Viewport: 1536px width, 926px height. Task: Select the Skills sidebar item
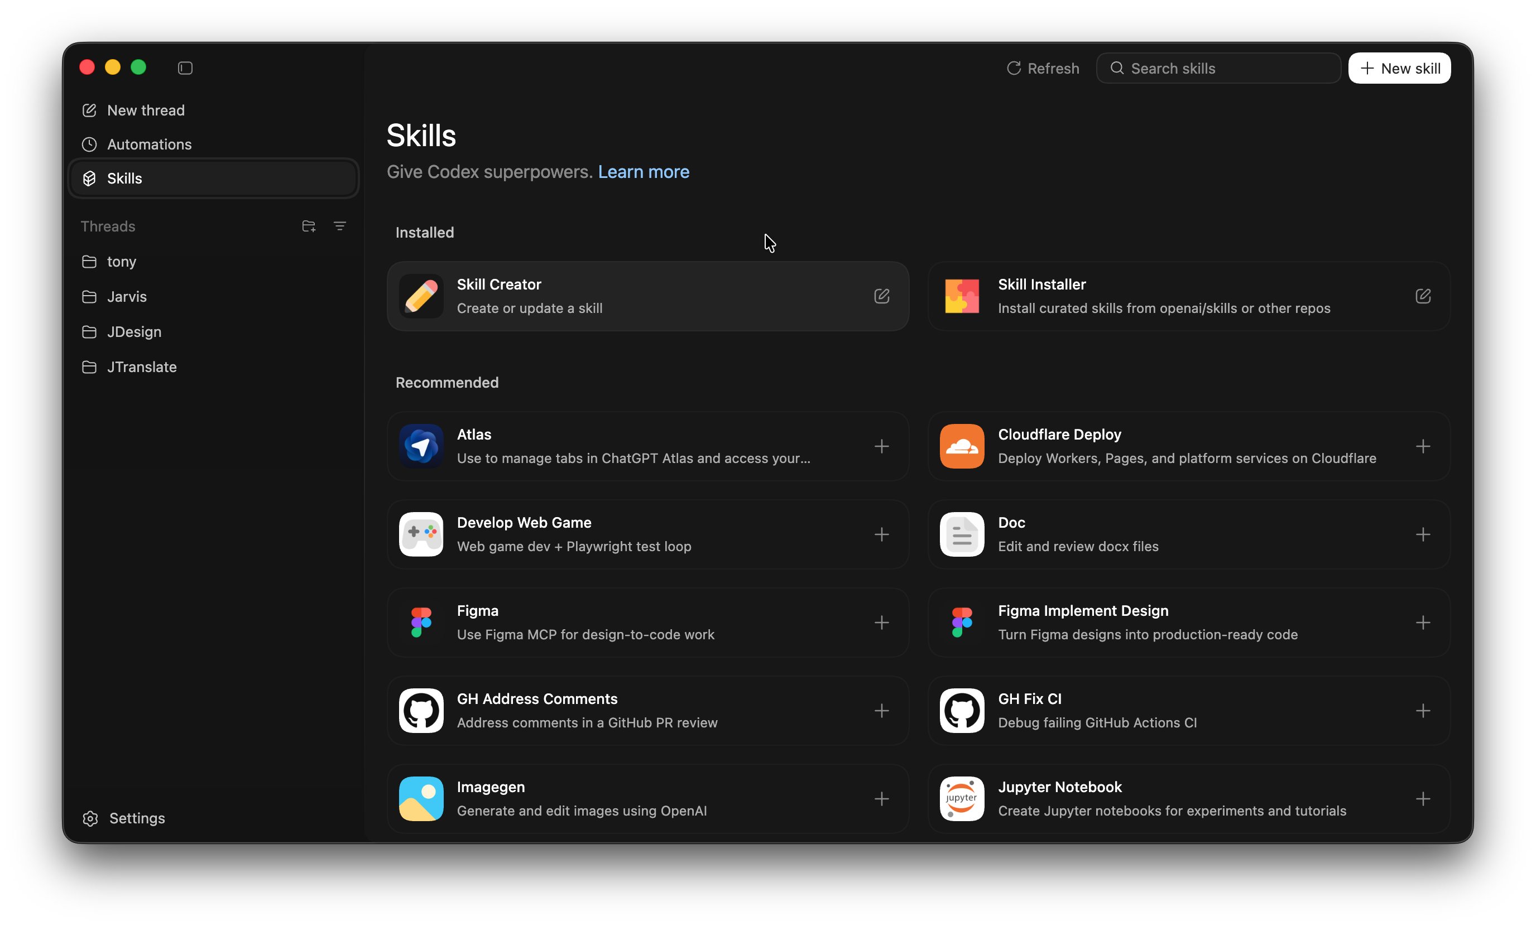click(124, 179)
